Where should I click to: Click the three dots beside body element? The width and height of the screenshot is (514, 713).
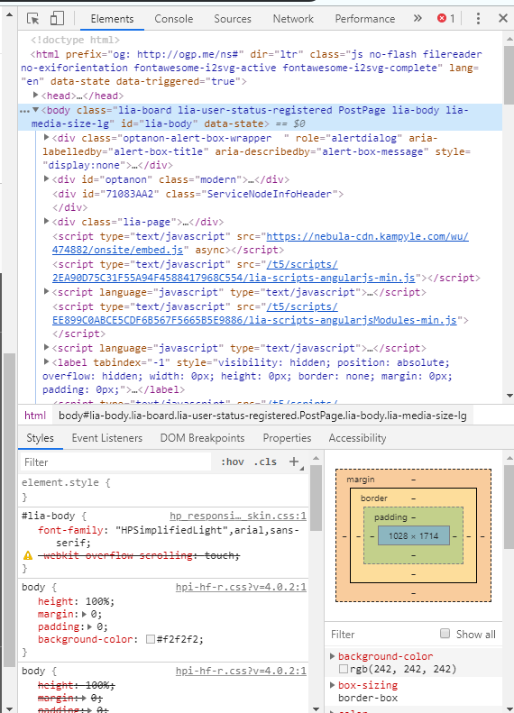tap(24, 111)
